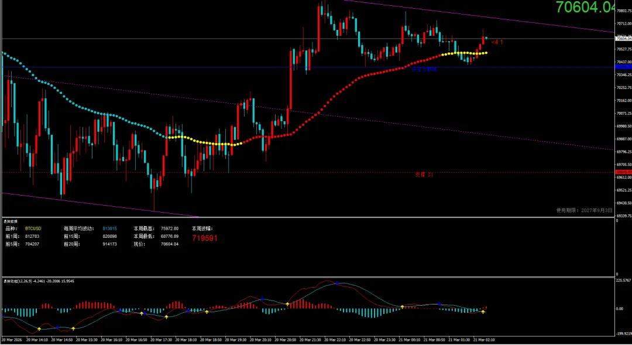Click the '20 Mar 14:10' time axis label

pos(37,340)
